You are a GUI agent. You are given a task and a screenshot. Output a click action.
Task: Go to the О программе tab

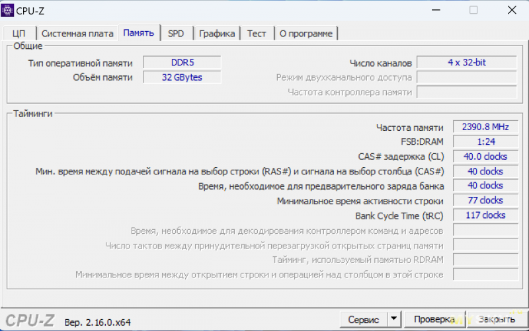[306, 34]
